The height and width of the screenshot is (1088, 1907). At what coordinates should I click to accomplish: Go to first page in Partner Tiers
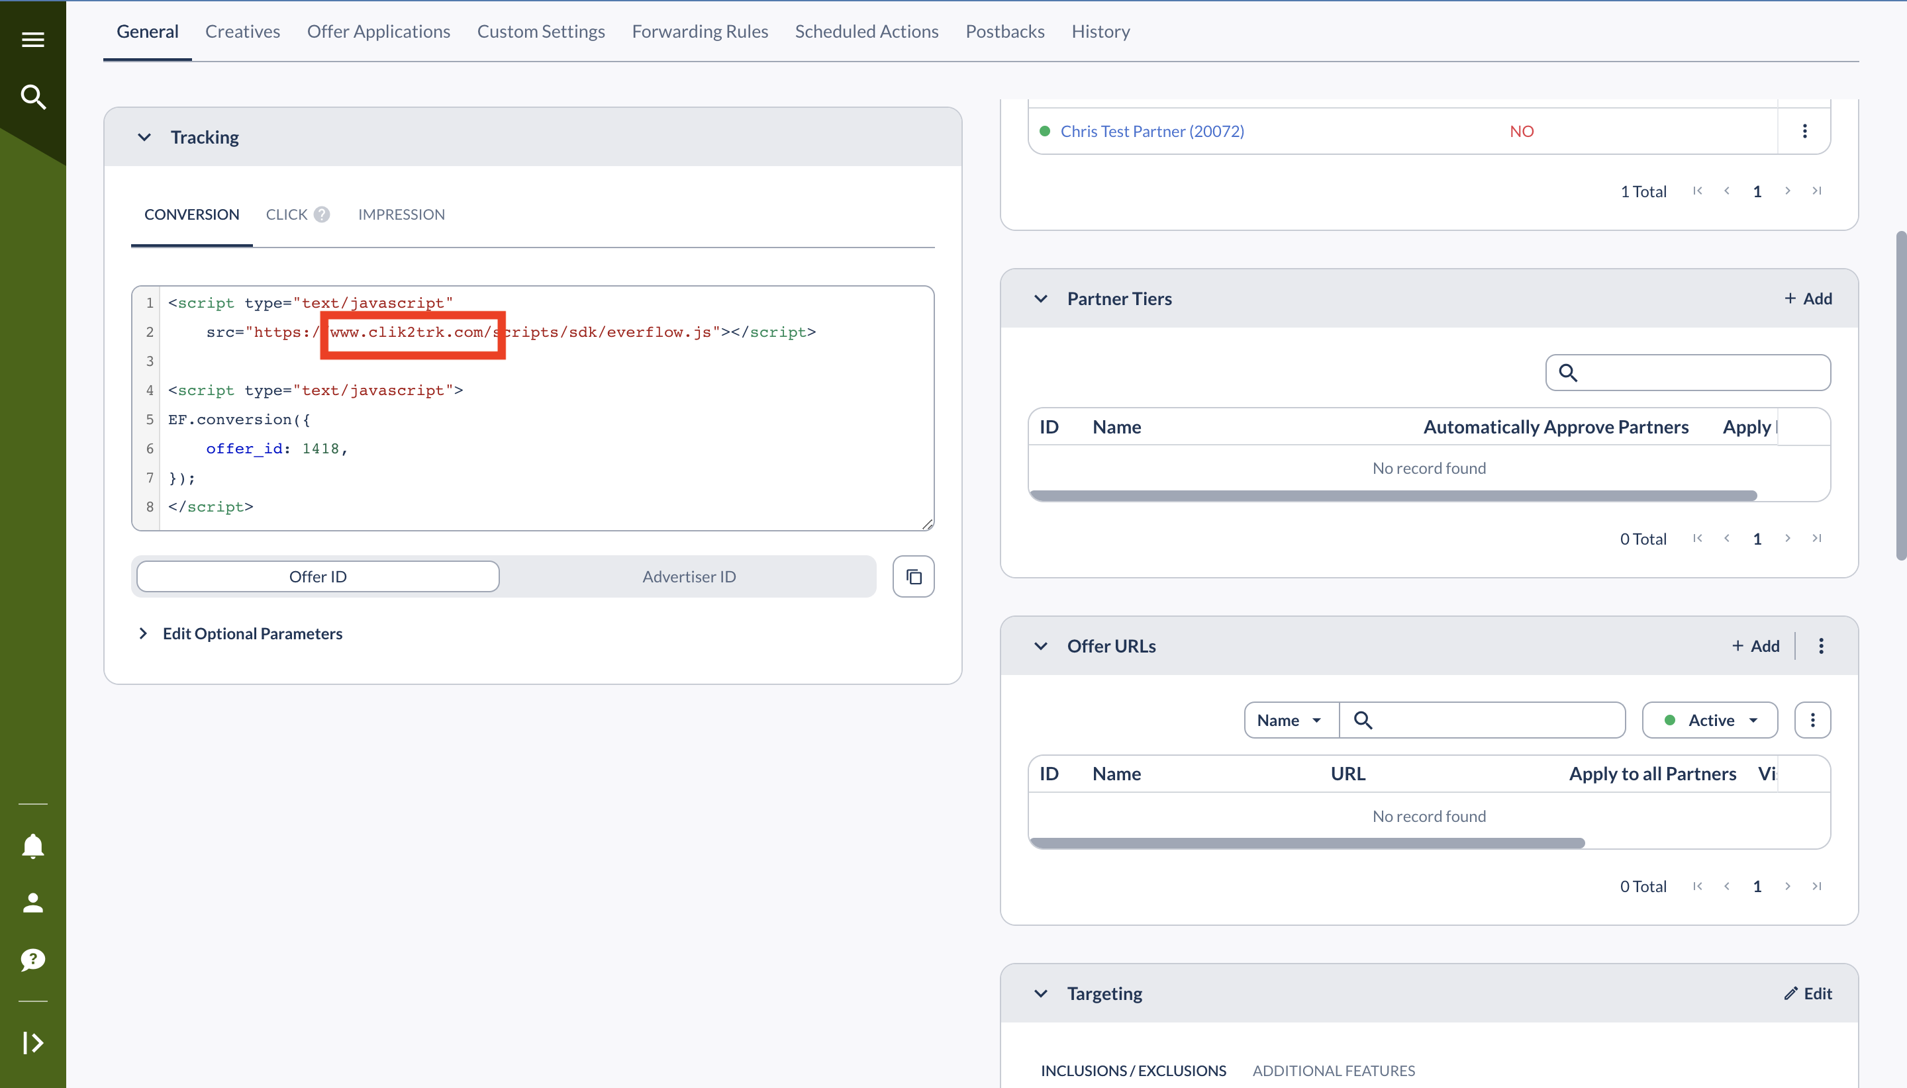[x=1698, y=538]
